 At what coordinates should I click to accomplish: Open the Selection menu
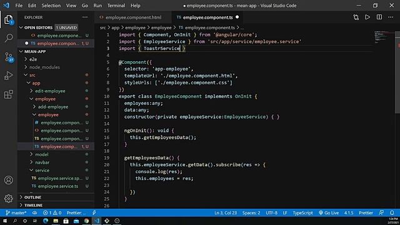51,6
